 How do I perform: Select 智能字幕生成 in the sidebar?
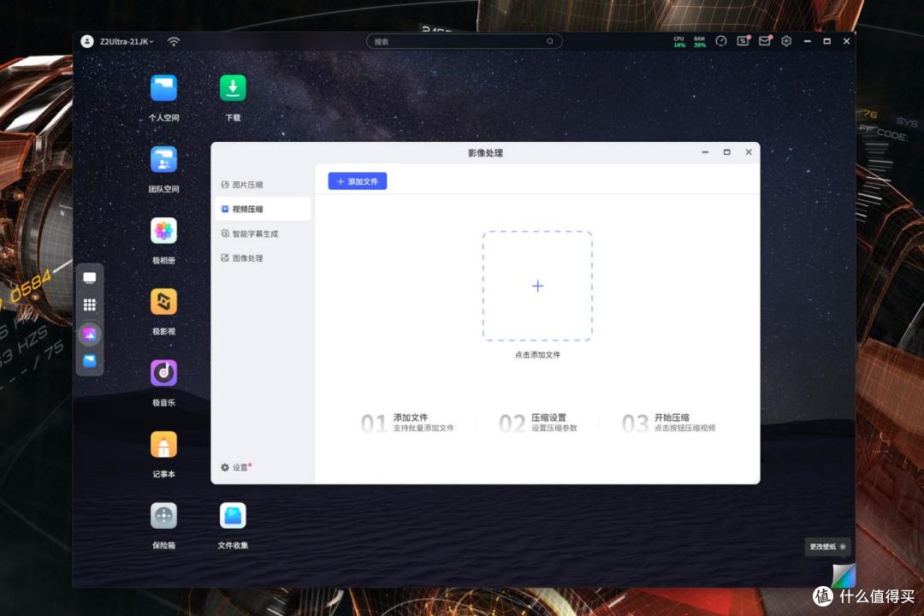click(x=263, y=234)
